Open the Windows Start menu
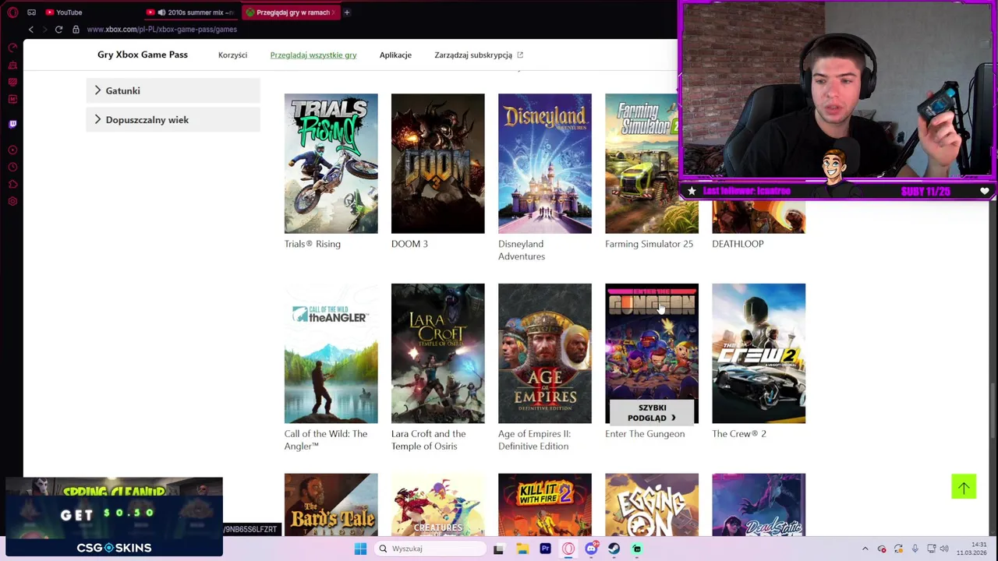The height and width of the screenshot is (561, 998). click(x=360, y=549)
